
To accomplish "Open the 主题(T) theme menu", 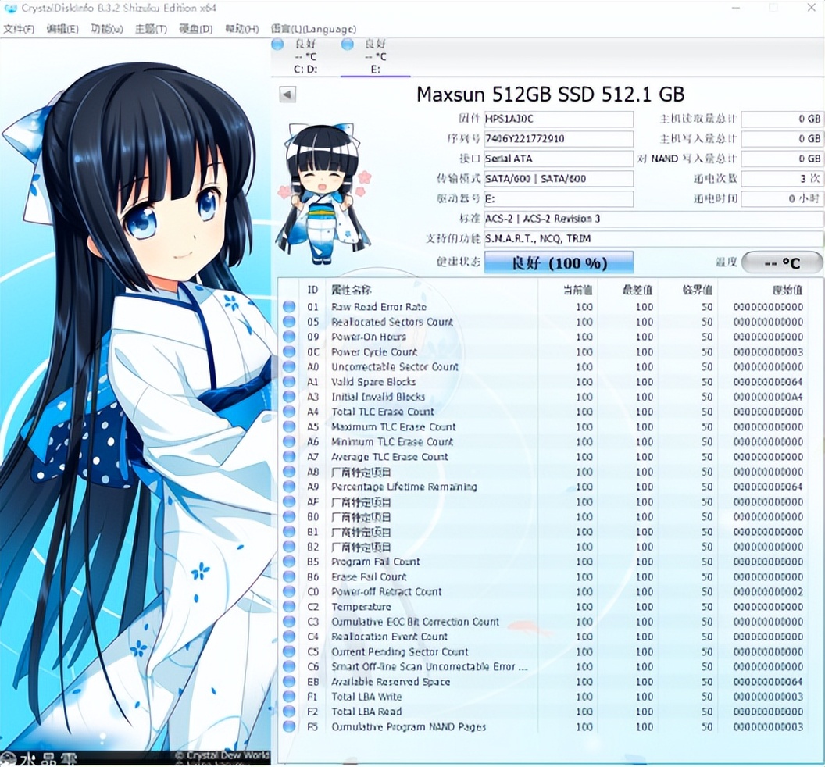I will pyautogui.click(x=151, y=29).
